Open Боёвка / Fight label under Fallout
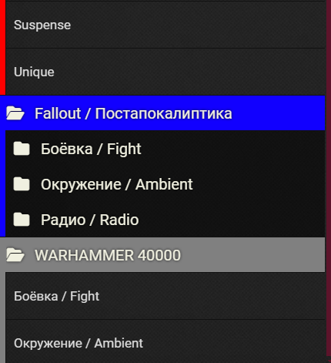Screen dimensions: 331x363 [x=91, y=149]
